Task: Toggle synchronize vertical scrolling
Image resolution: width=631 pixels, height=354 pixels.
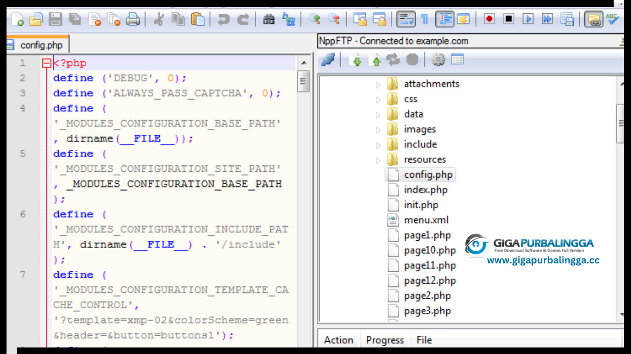Action: click(360, 19)
